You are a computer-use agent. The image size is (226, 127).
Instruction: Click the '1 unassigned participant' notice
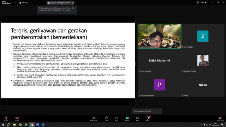click(147, 111)
